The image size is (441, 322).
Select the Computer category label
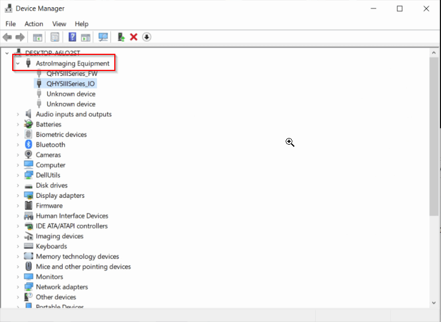(x=50, y=165)
